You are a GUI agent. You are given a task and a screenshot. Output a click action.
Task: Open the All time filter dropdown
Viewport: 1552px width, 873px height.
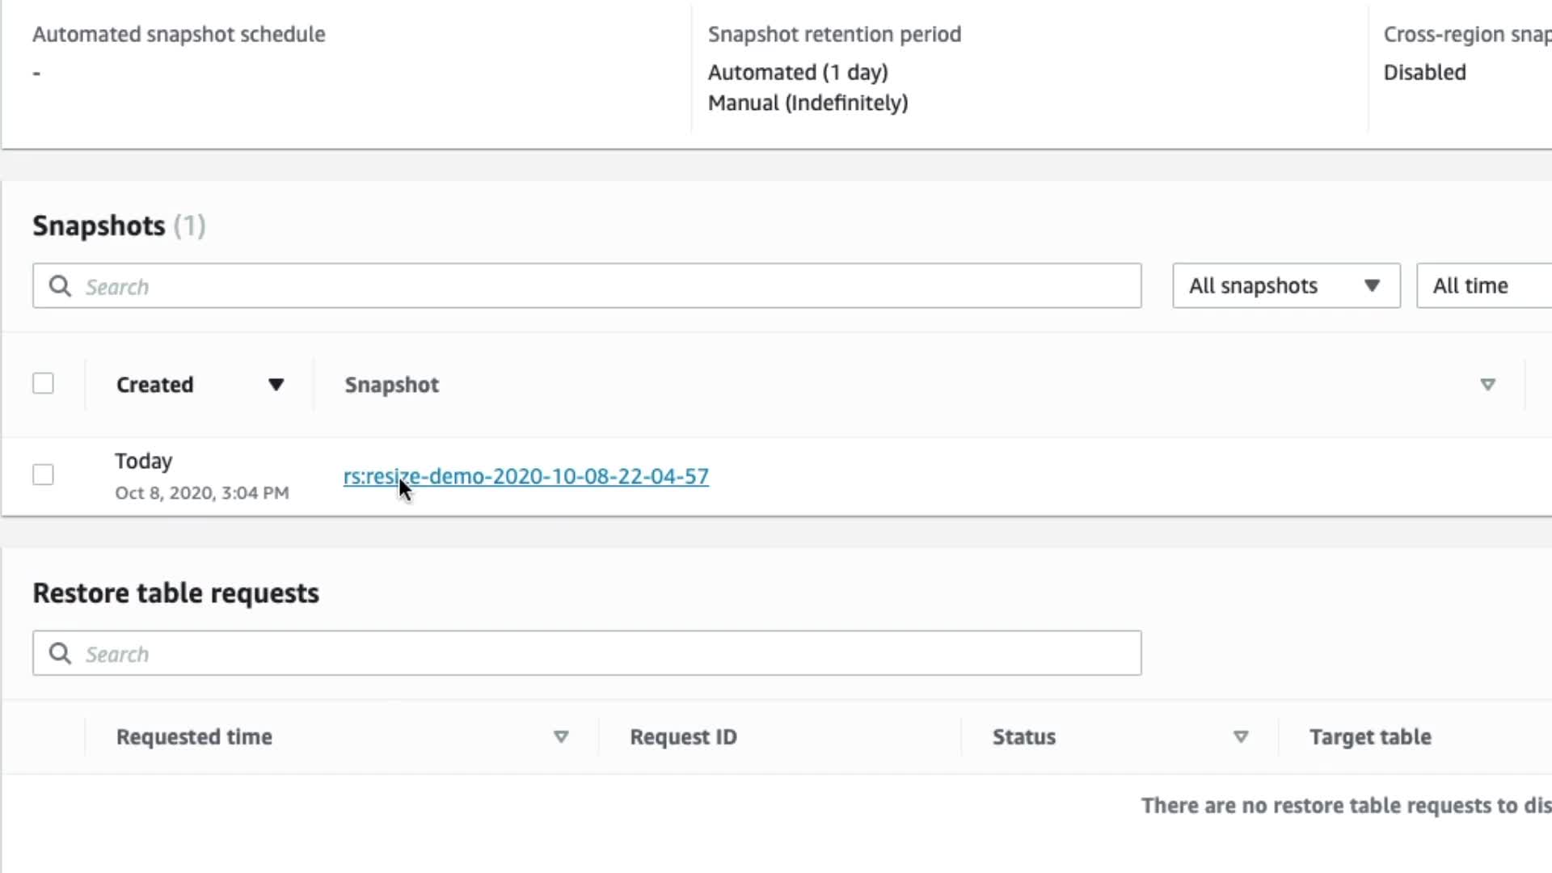click(x=1483, y=286)
